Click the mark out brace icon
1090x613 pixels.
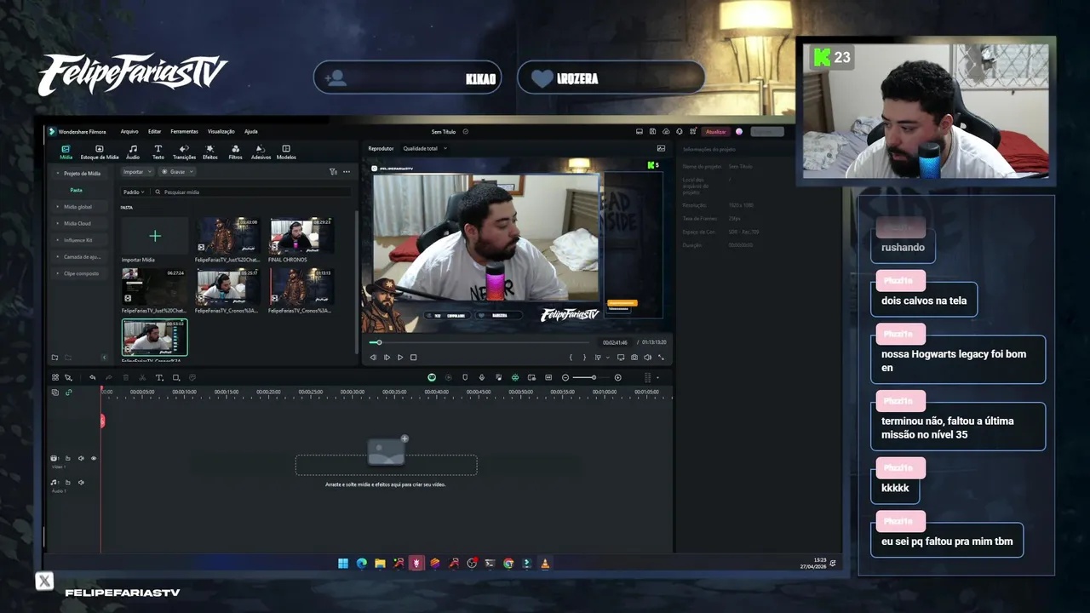click(x=584, y=358)
